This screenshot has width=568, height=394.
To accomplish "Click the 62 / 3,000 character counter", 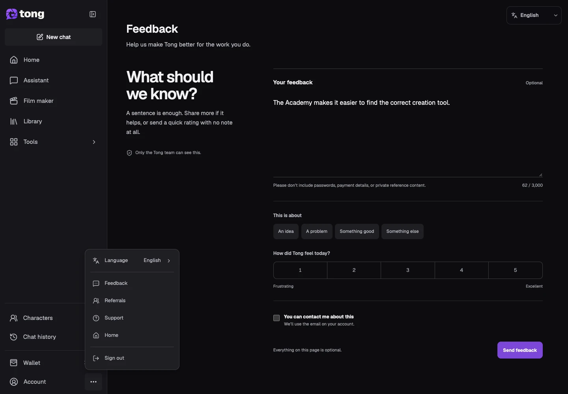I will click(x=532, y=185).
